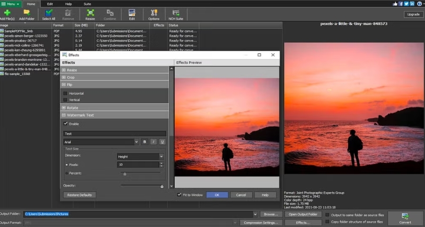This screenshot has width=425, height=227.
Task: Click the watermark text field containing Test
Action: coord(115,133)
